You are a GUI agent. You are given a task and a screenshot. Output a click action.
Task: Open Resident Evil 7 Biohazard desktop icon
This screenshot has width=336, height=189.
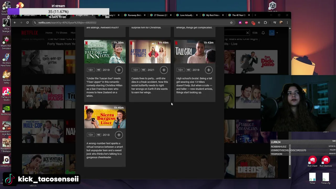point(7,146)
